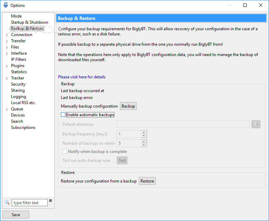Expand the Interface tree node

[x=7, y=54]
